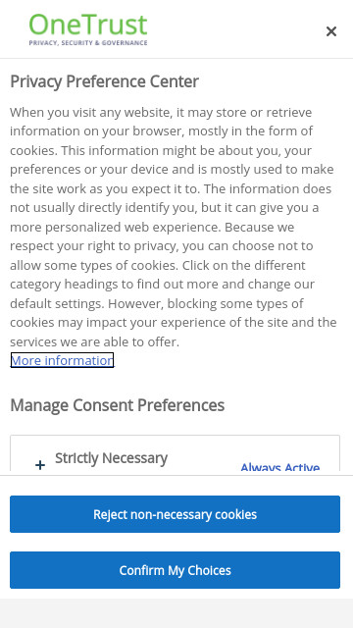Confirm My Choices
Image resolution: width=353 pixels, height=628 pixels.
[x=175, y=570]
